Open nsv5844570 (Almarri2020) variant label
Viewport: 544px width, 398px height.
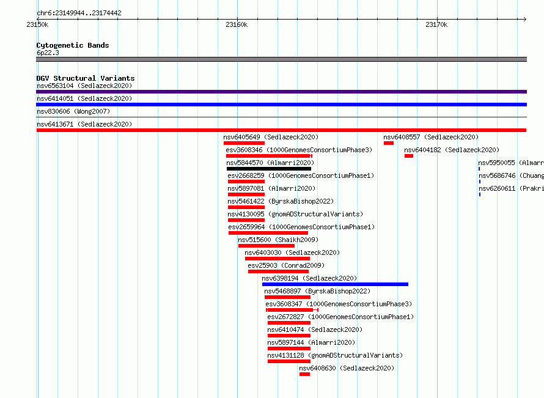pyautogui.click(x=270, y=163)
